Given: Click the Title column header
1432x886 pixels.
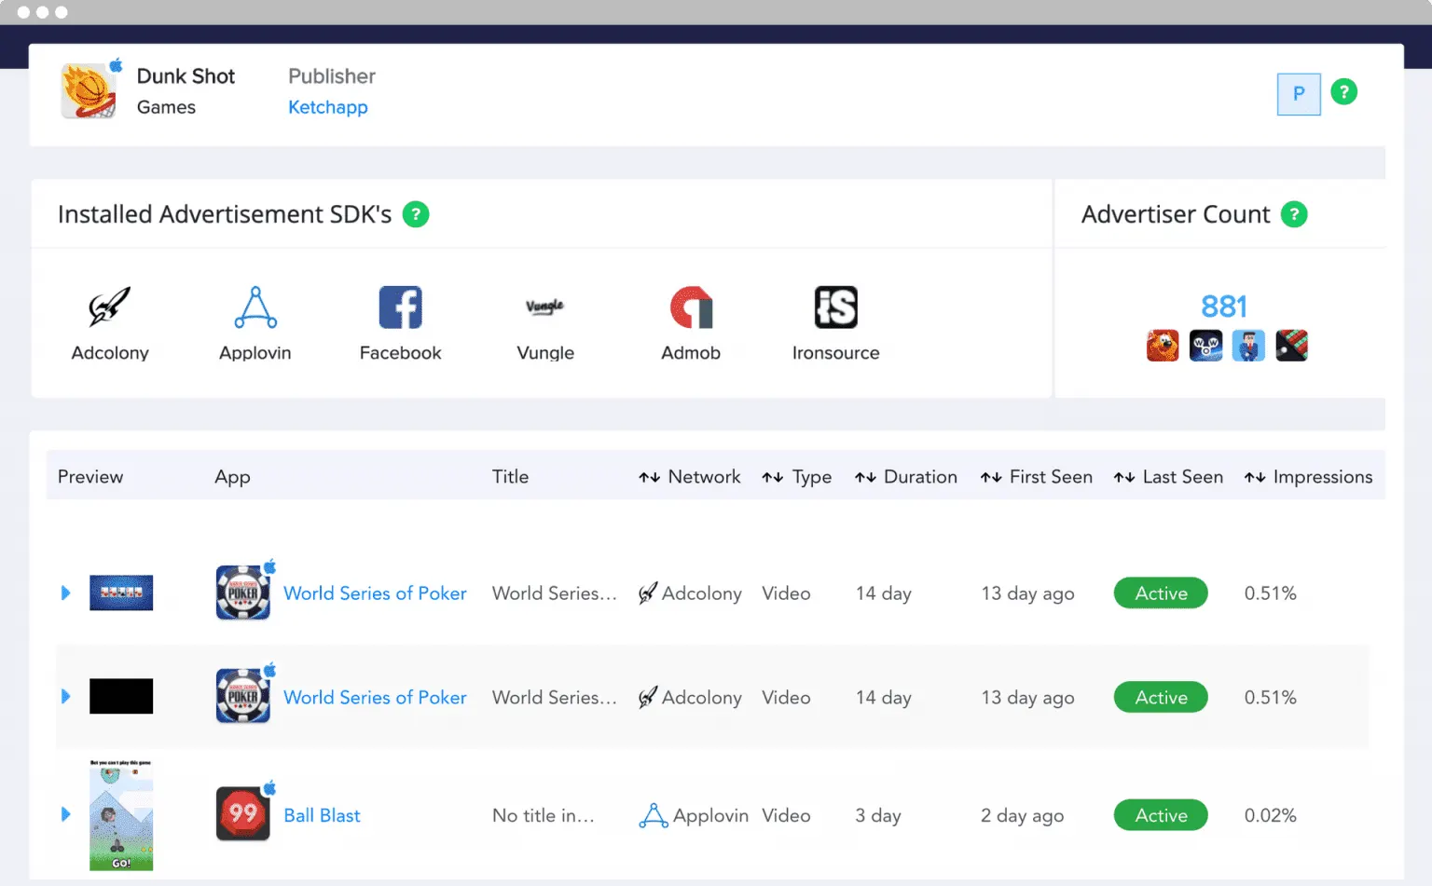Looking at the screenshot, I should 510,477.
